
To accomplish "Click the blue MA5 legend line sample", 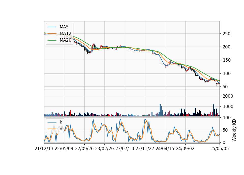I will [52, 27].
